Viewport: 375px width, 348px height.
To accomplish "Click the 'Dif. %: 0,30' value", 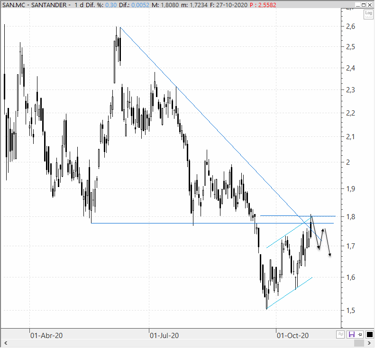I will point(101,5).
